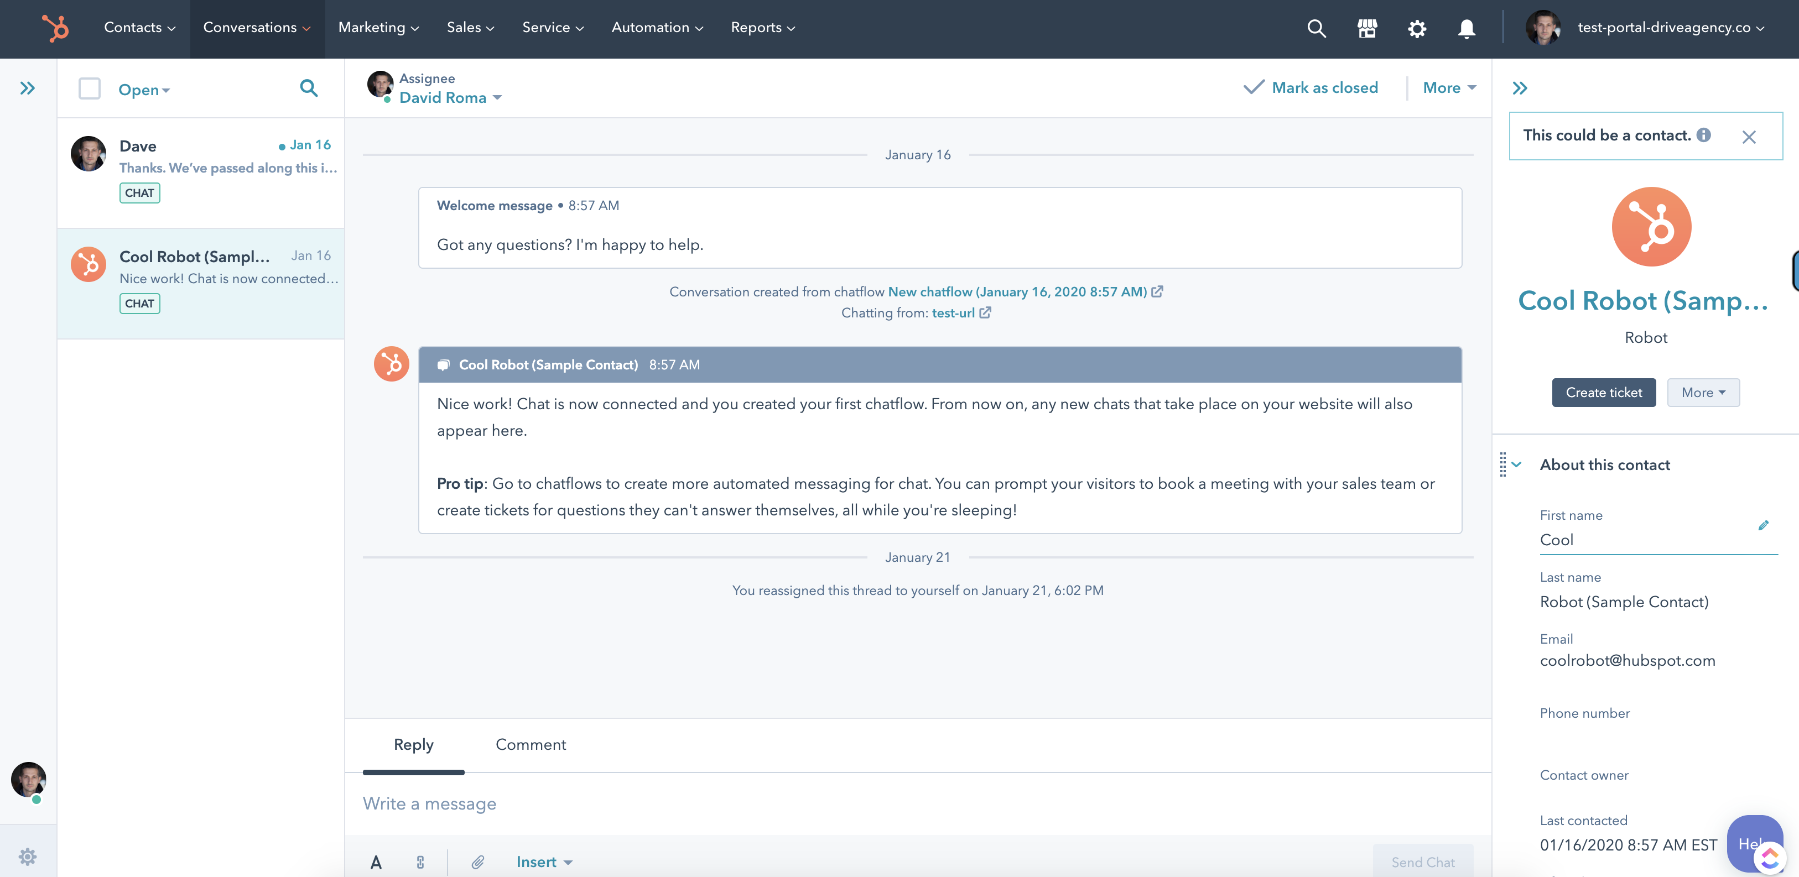Open the text formatting icon in the reply toolbar
1799x877 pixels.
pyautogui.click(x=376, y=862)
